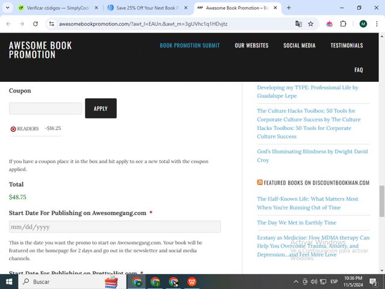Click the taskbar Buscar search box
385x289 pixels.
pos(72,282)
